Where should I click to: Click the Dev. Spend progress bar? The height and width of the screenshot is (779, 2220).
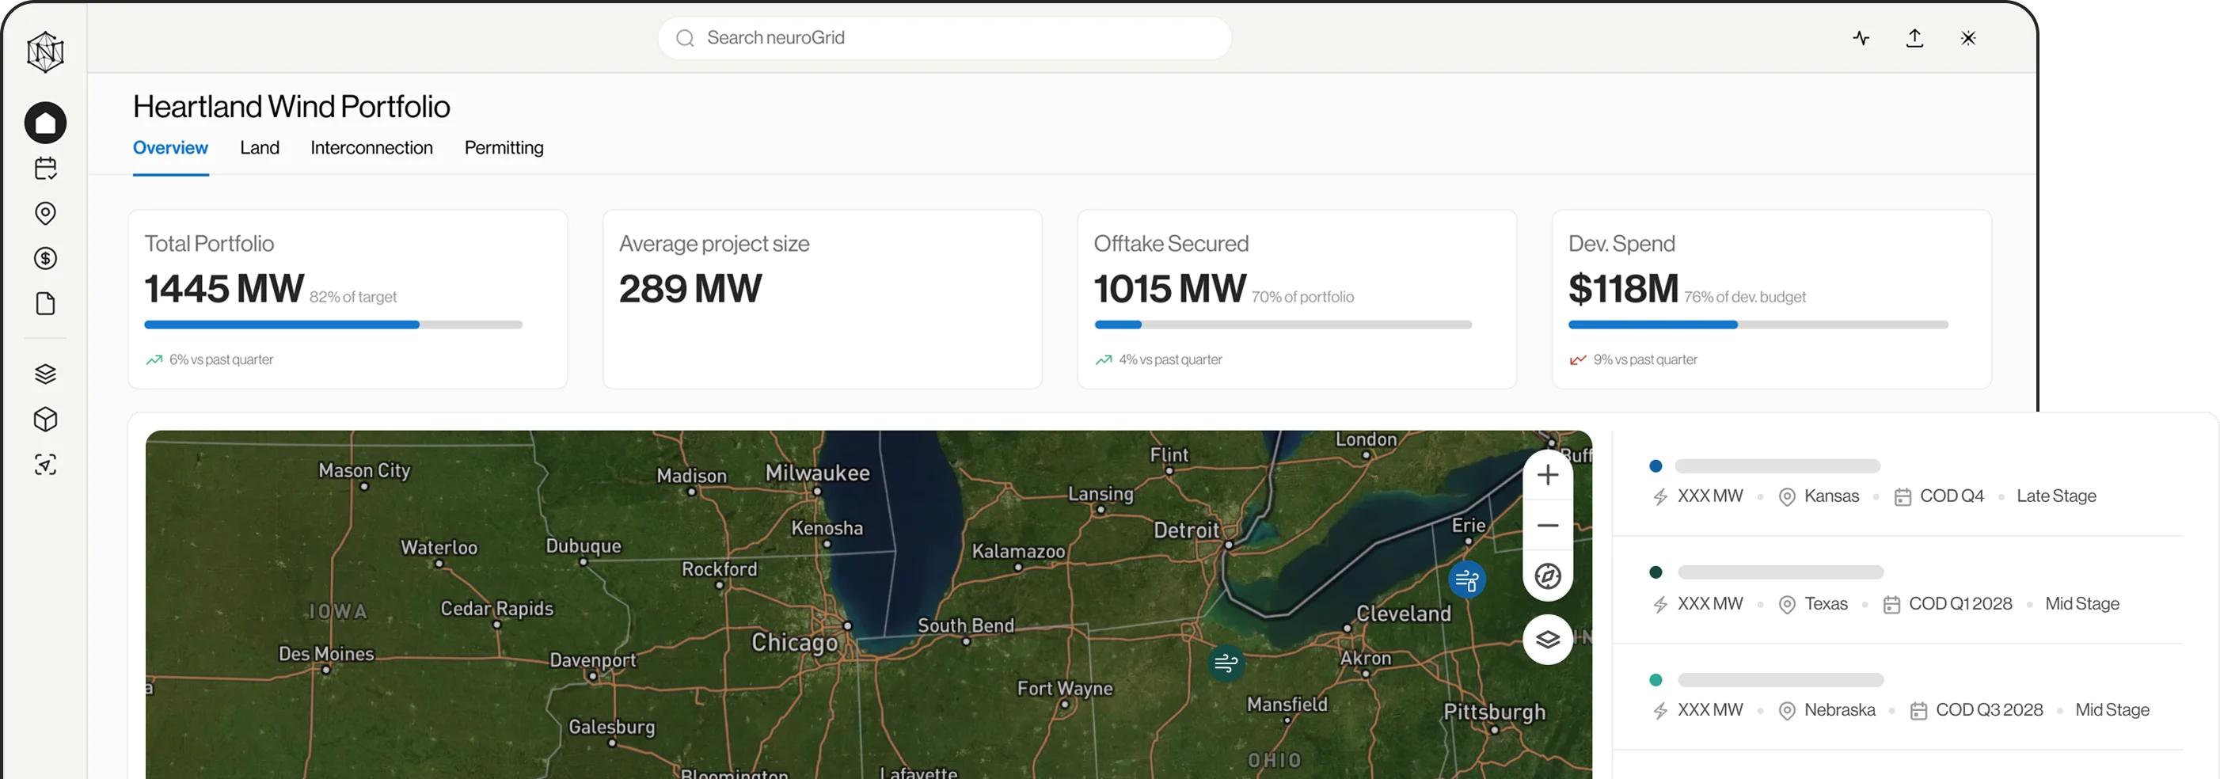coord(1758,325)
